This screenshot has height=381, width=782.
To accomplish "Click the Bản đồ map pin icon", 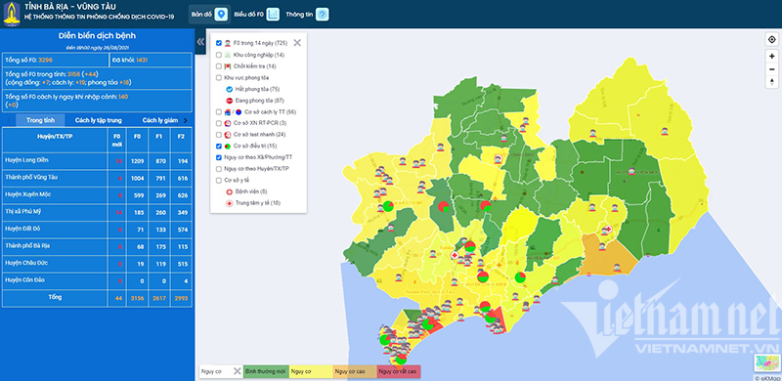I will click(221, 15).
